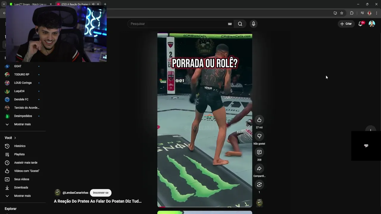
Task: Mute the YouTube tab via its speaker icon
Action: 93,4
